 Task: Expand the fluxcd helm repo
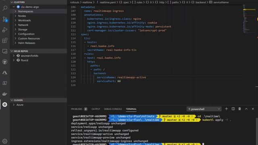click(14, 60)
